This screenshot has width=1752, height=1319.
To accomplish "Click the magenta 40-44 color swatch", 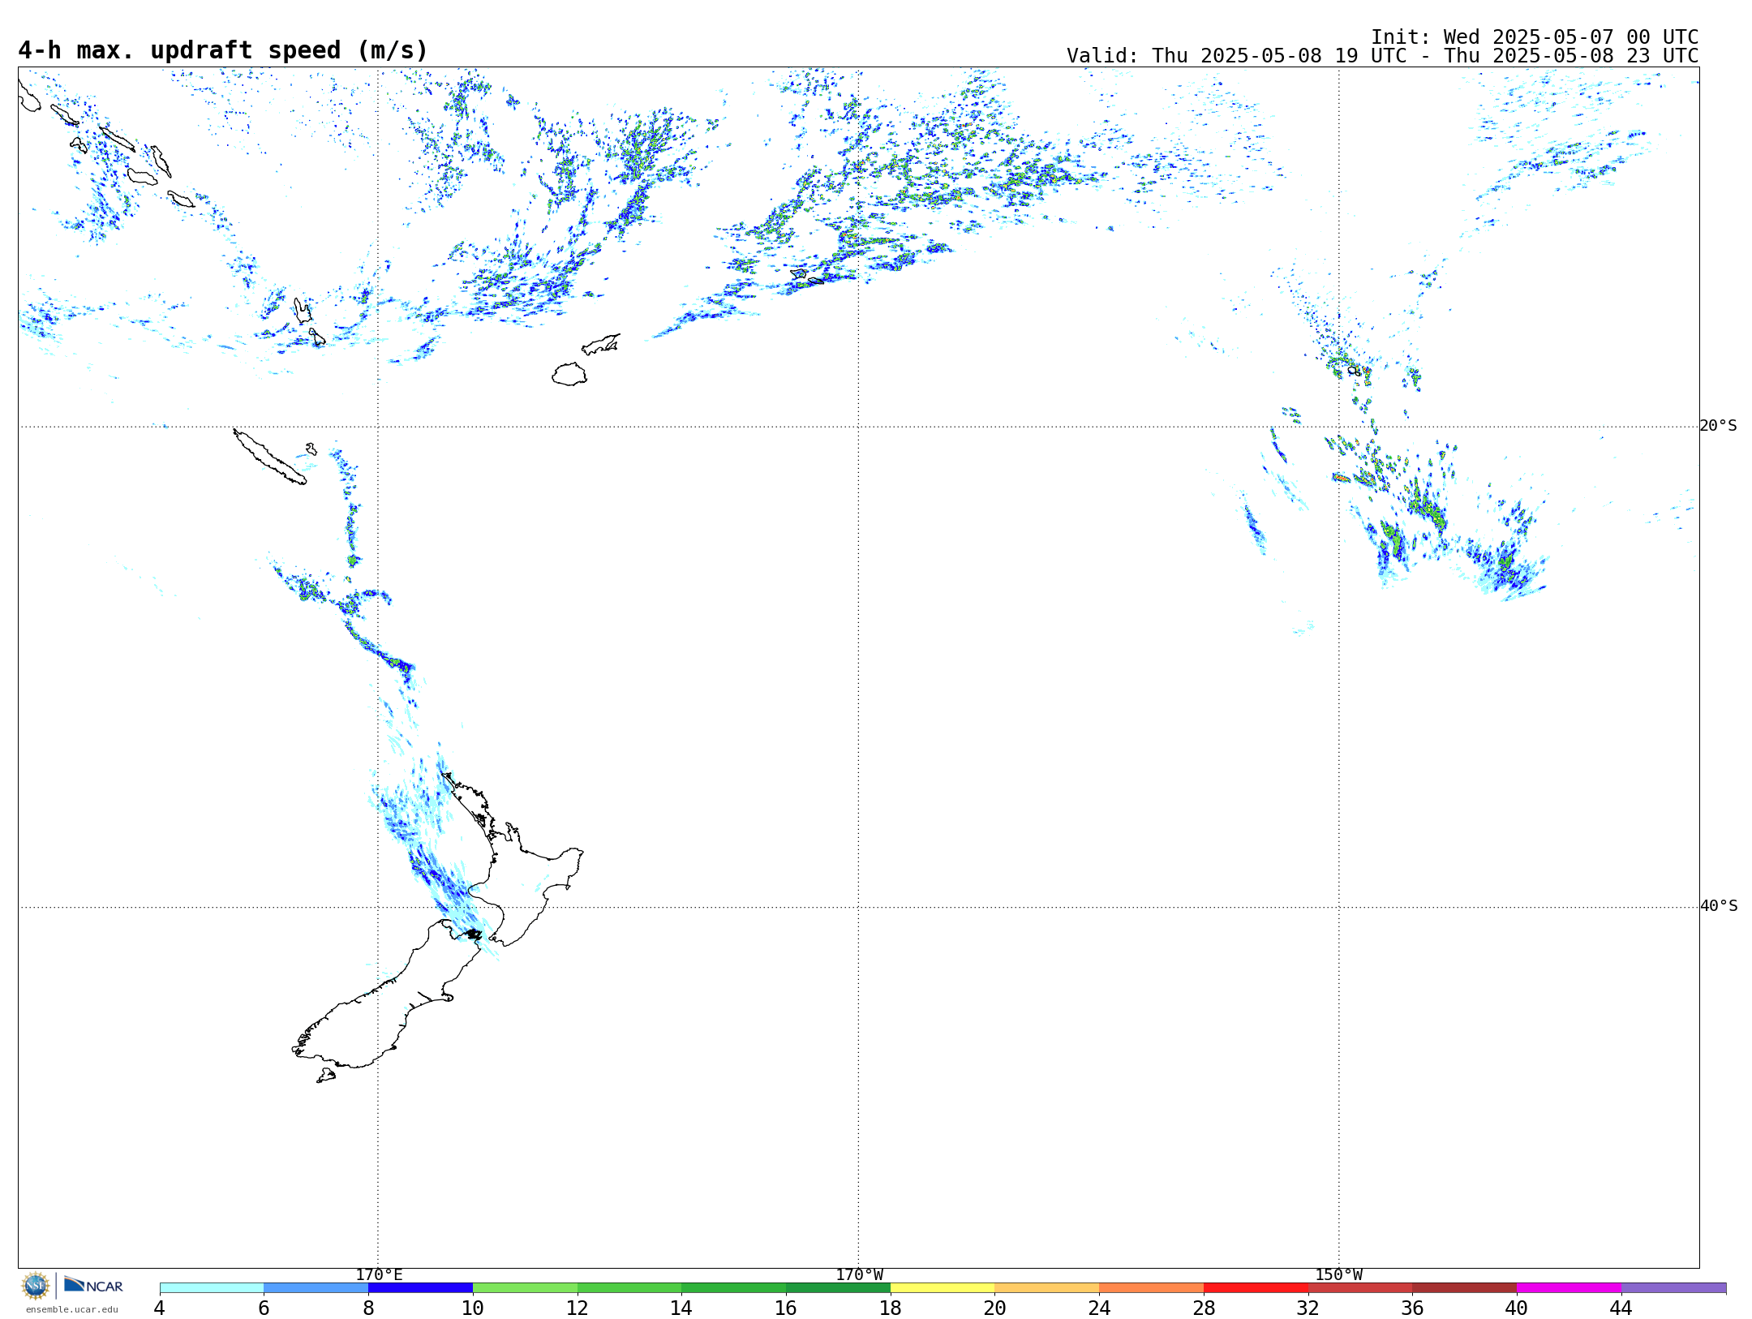I will (x=1569, y=1288).
